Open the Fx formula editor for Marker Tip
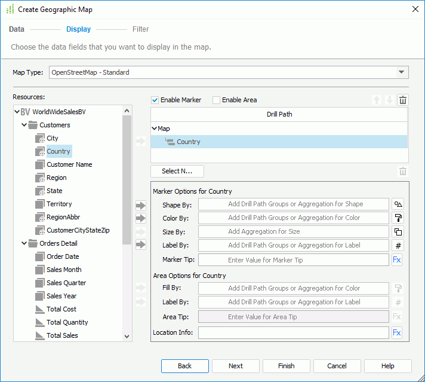Image resolution: width=425 pixels, height=382 pixels. [x=397, y=260]
